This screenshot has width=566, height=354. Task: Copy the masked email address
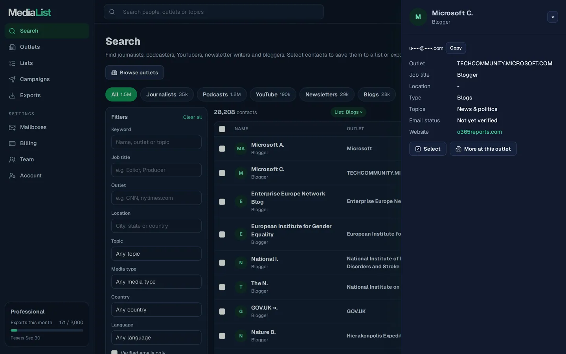(456, 48)
